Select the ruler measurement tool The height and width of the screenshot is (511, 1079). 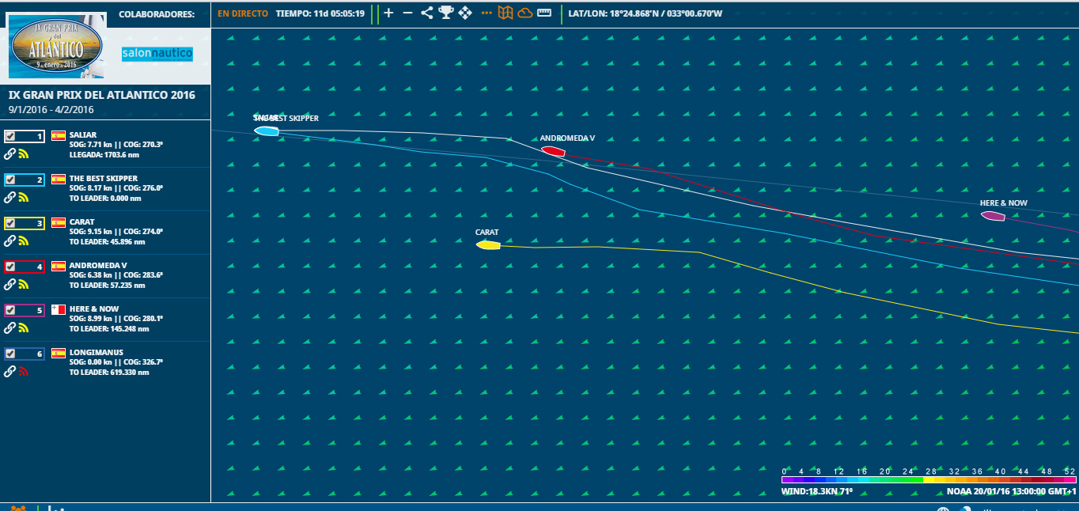pos(544,13)
